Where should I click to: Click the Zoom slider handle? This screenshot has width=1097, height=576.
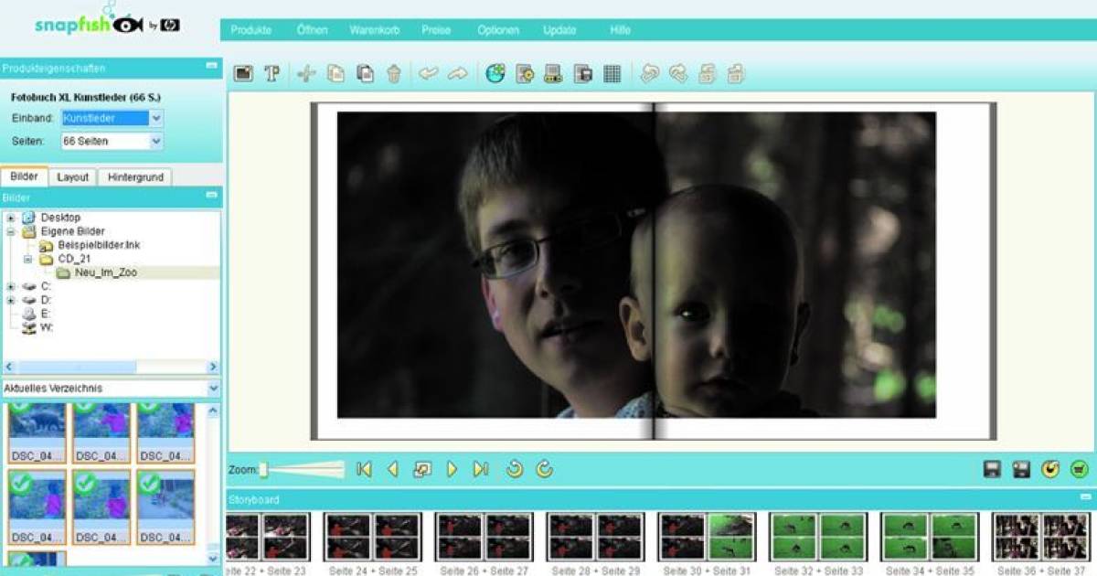263,469
